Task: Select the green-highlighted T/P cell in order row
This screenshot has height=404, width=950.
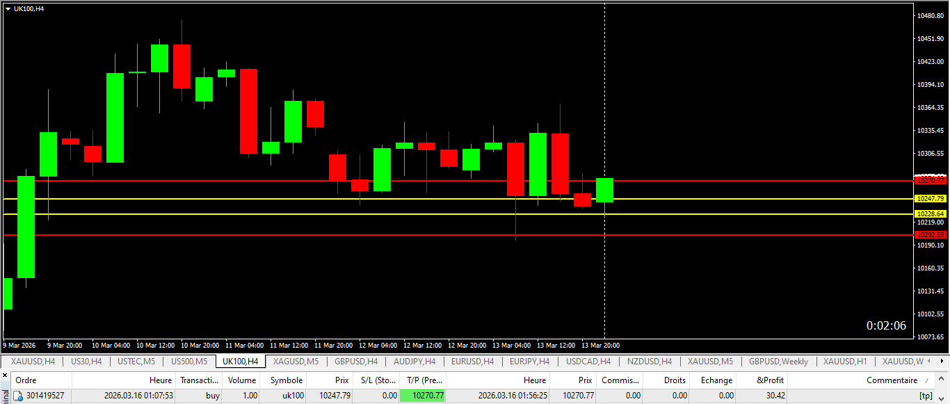Action: tap(422, 396)
